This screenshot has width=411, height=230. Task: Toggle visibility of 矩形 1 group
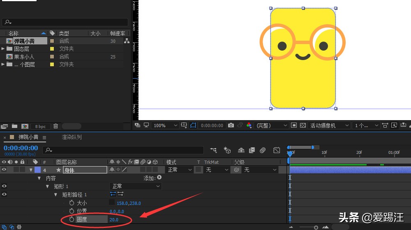click(x=4, y=186)
